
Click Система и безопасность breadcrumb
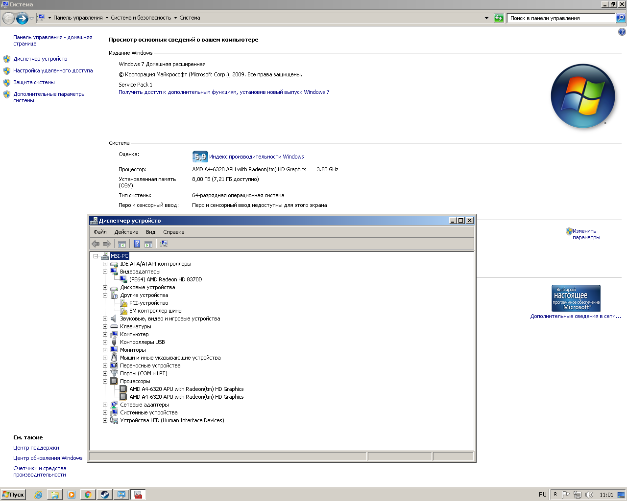141,18
